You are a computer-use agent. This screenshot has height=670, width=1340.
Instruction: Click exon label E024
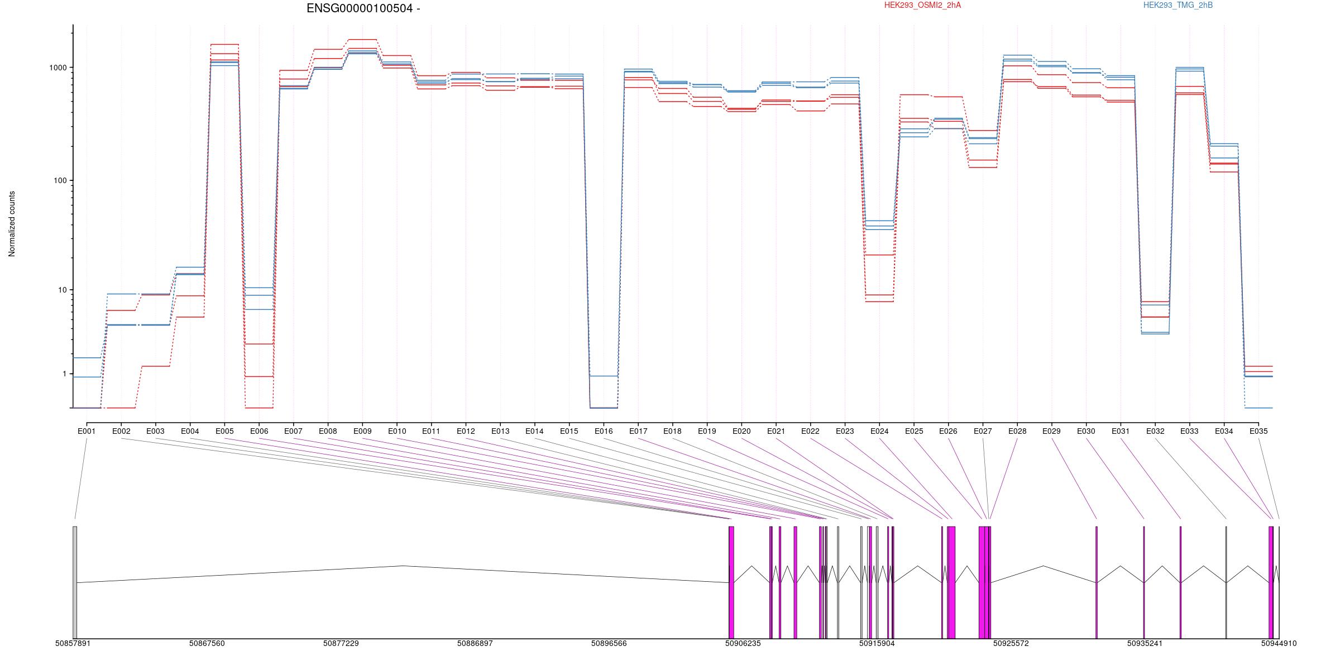tap(879, 431)
